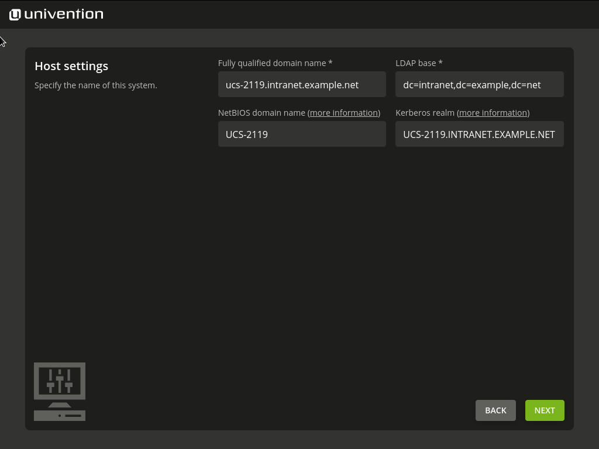Click the monitor screen with sliders illustration
This screenshot has width=599, height=449.
(60, 380)
